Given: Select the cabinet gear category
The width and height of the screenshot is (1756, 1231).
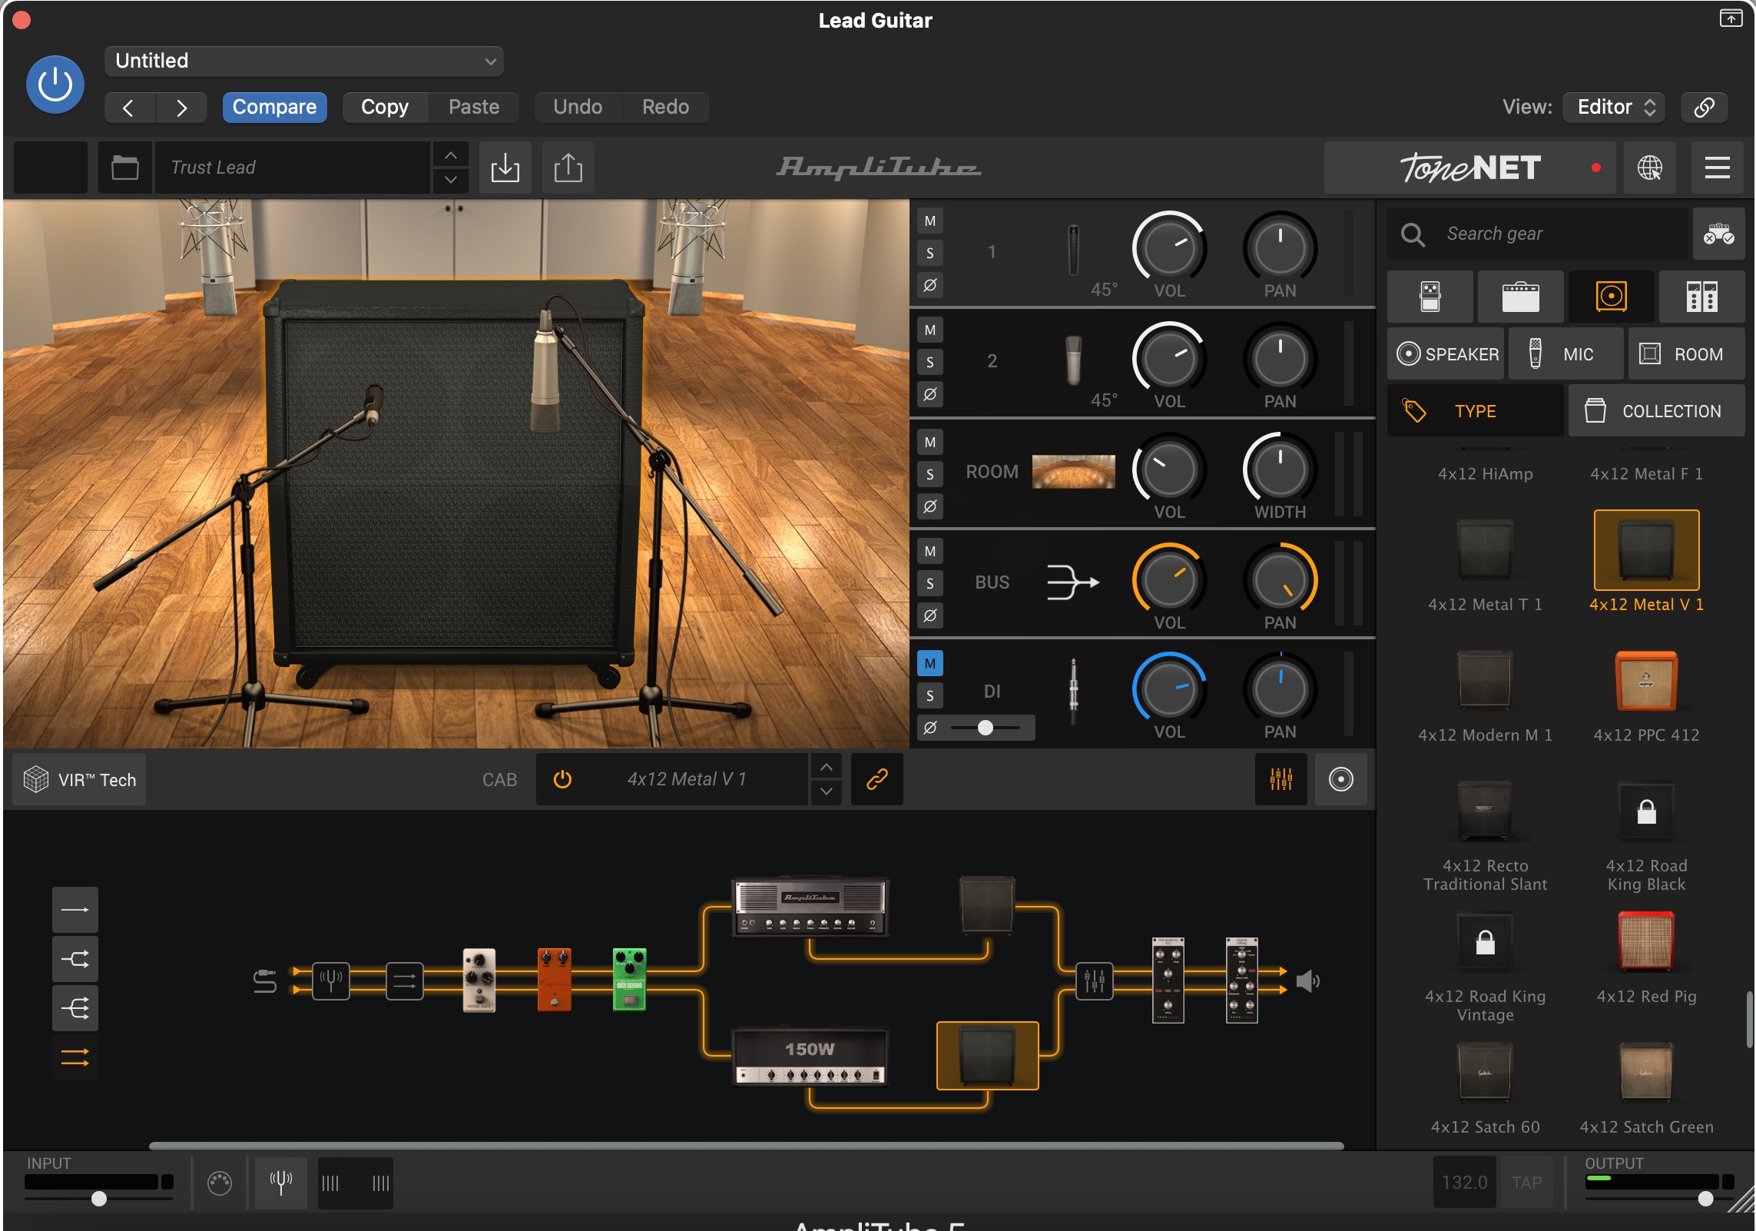Looking at the screenshot, I should (x=1611, y=296).
